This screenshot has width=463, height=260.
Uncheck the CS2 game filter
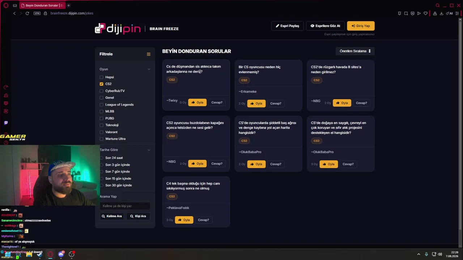click(101, 84)
